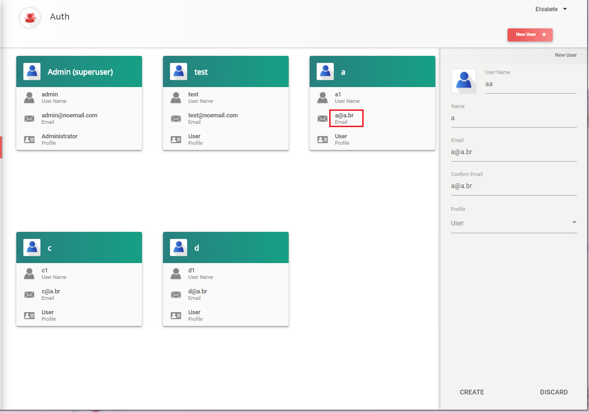Viewport: 589px width, 413px height.
Task: Click the Name input field
Action: 514,118
